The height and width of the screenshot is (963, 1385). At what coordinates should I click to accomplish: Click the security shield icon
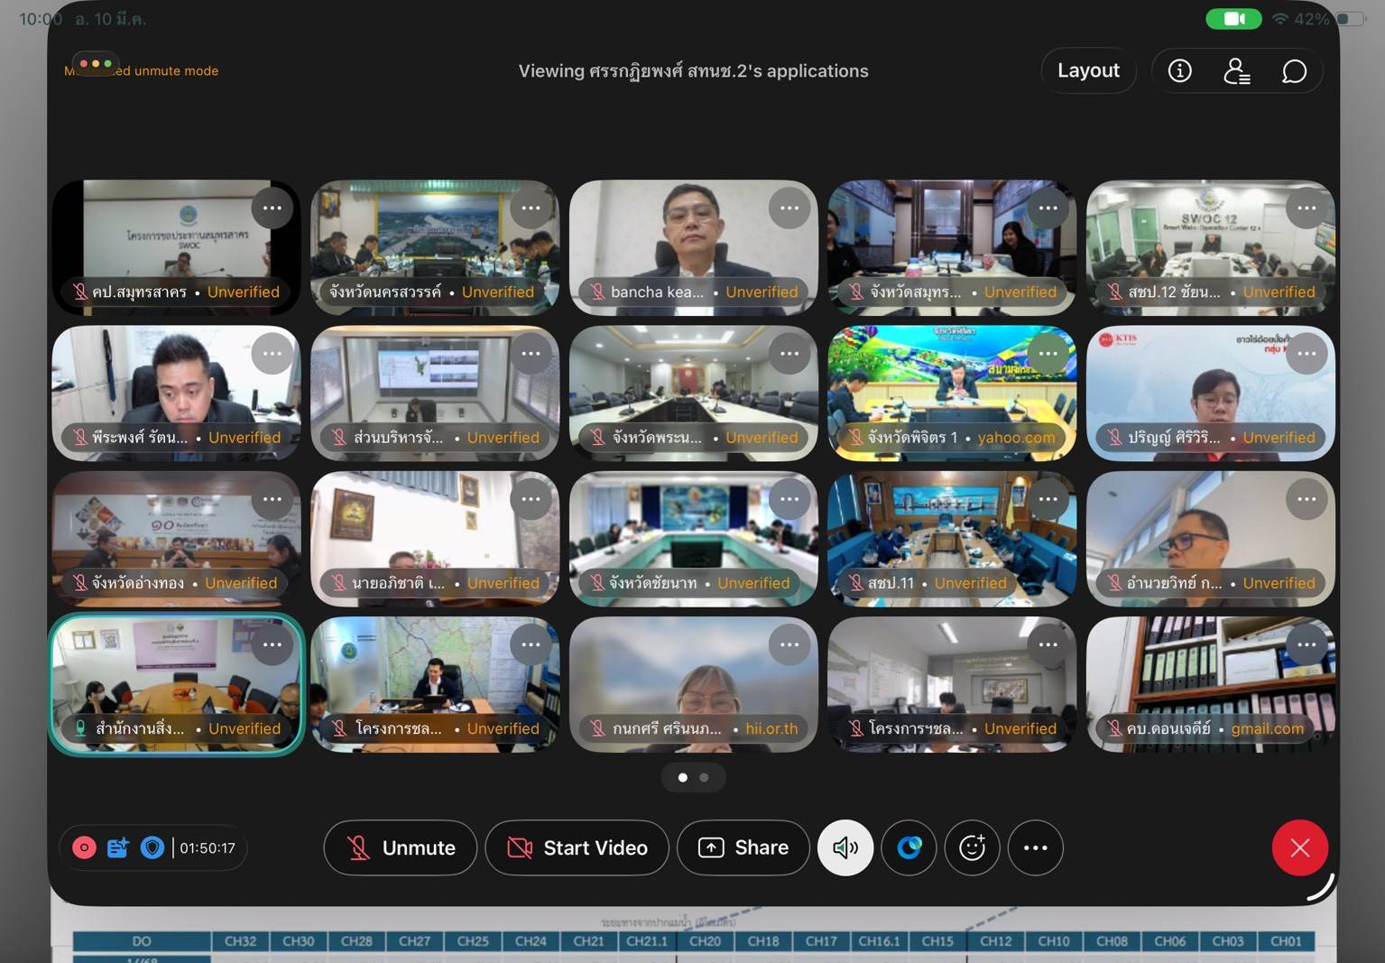152,847
